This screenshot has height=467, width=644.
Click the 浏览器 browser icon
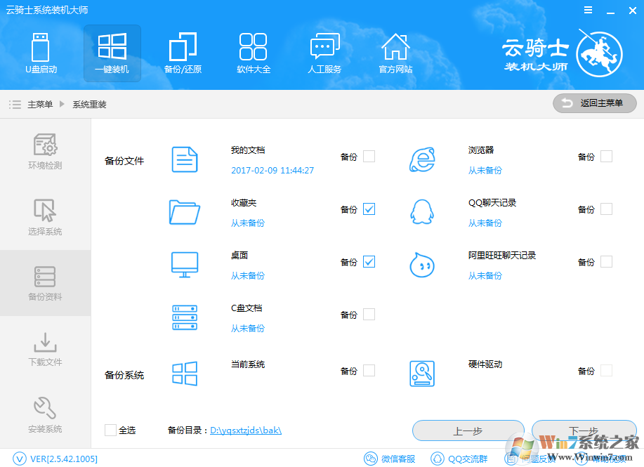(x=421, y=156)
